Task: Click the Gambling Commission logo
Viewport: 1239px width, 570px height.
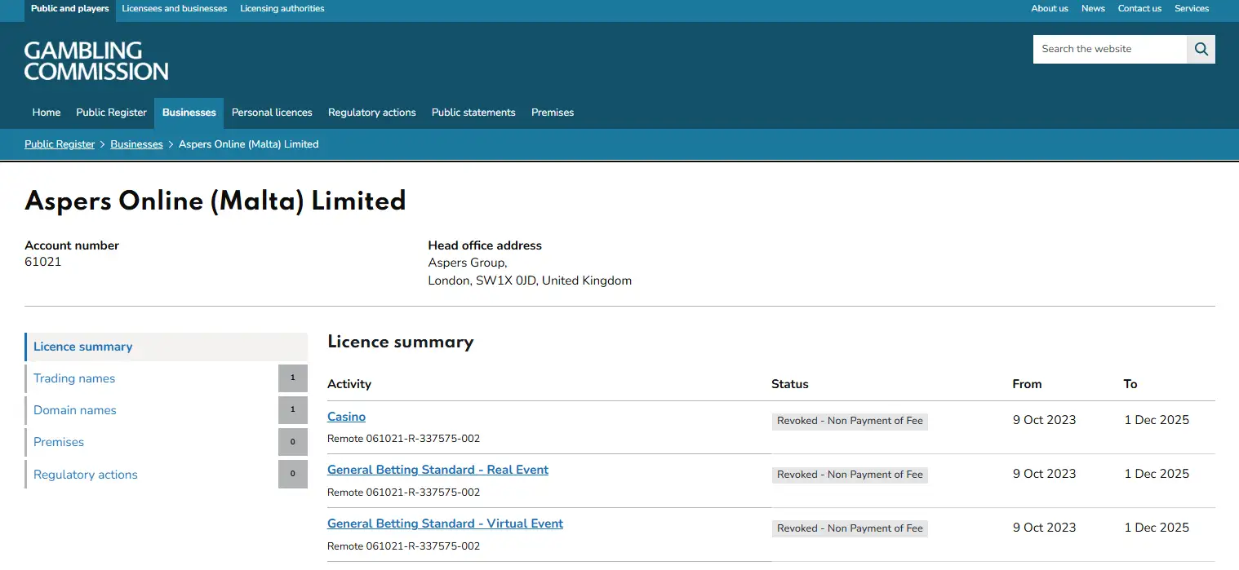Action: pos(96,61)
